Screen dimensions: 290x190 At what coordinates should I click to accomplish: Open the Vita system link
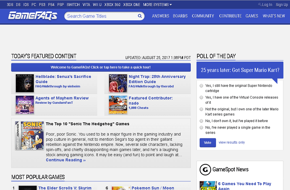point(86,5)
